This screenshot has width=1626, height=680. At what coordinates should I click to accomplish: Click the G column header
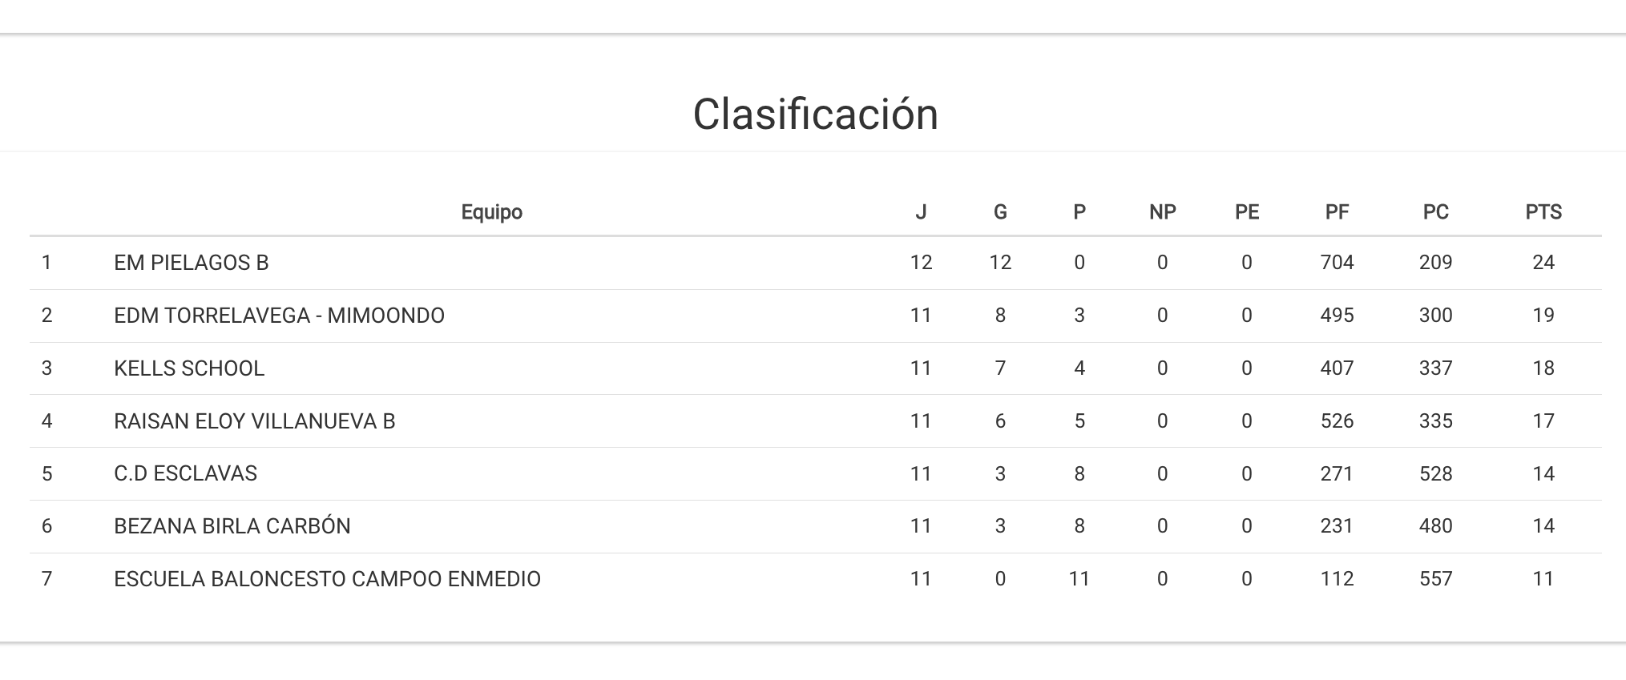999,212
